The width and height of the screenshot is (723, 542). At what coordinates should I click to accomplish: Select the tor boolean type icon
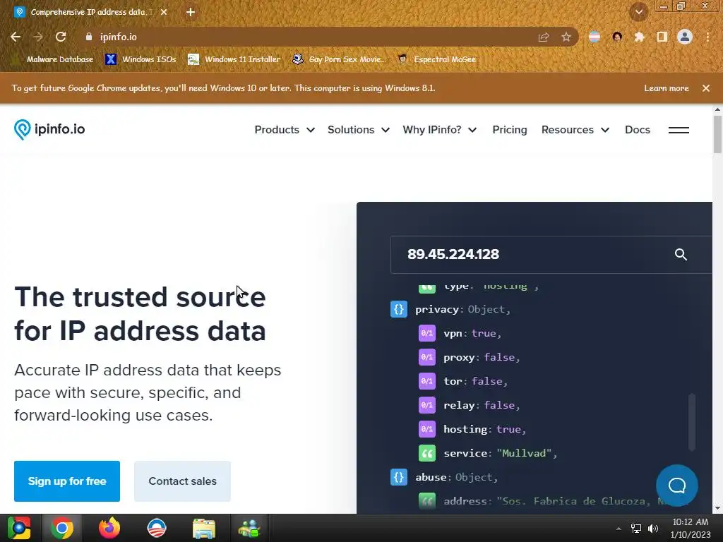point(427,381)
